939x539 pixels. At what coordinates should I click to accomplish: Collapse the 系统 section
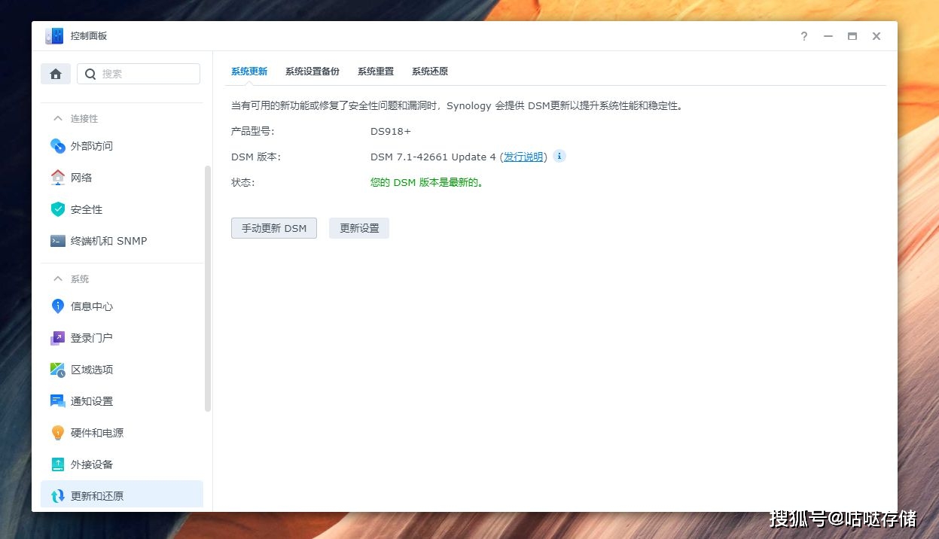57,279
